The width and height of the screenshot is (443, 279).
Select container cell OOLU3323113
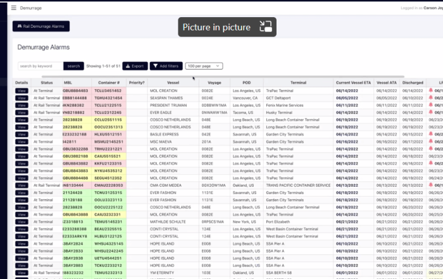[108, 200]
